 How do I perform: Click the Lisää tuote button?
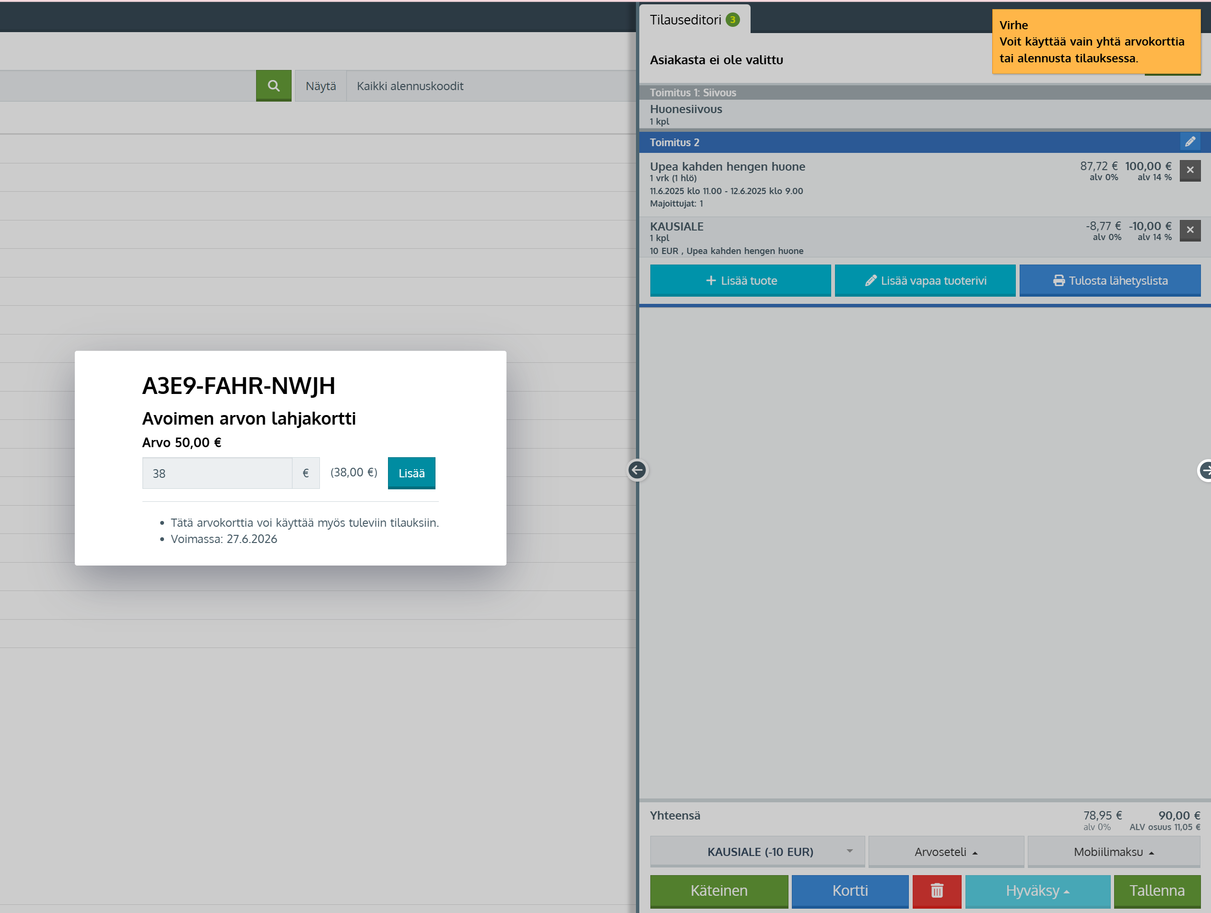(x=740, y=281)
